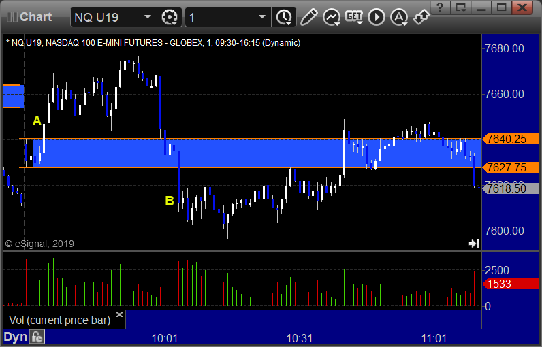Click the 7660.00 price axis label

click(x=505, y=94)
